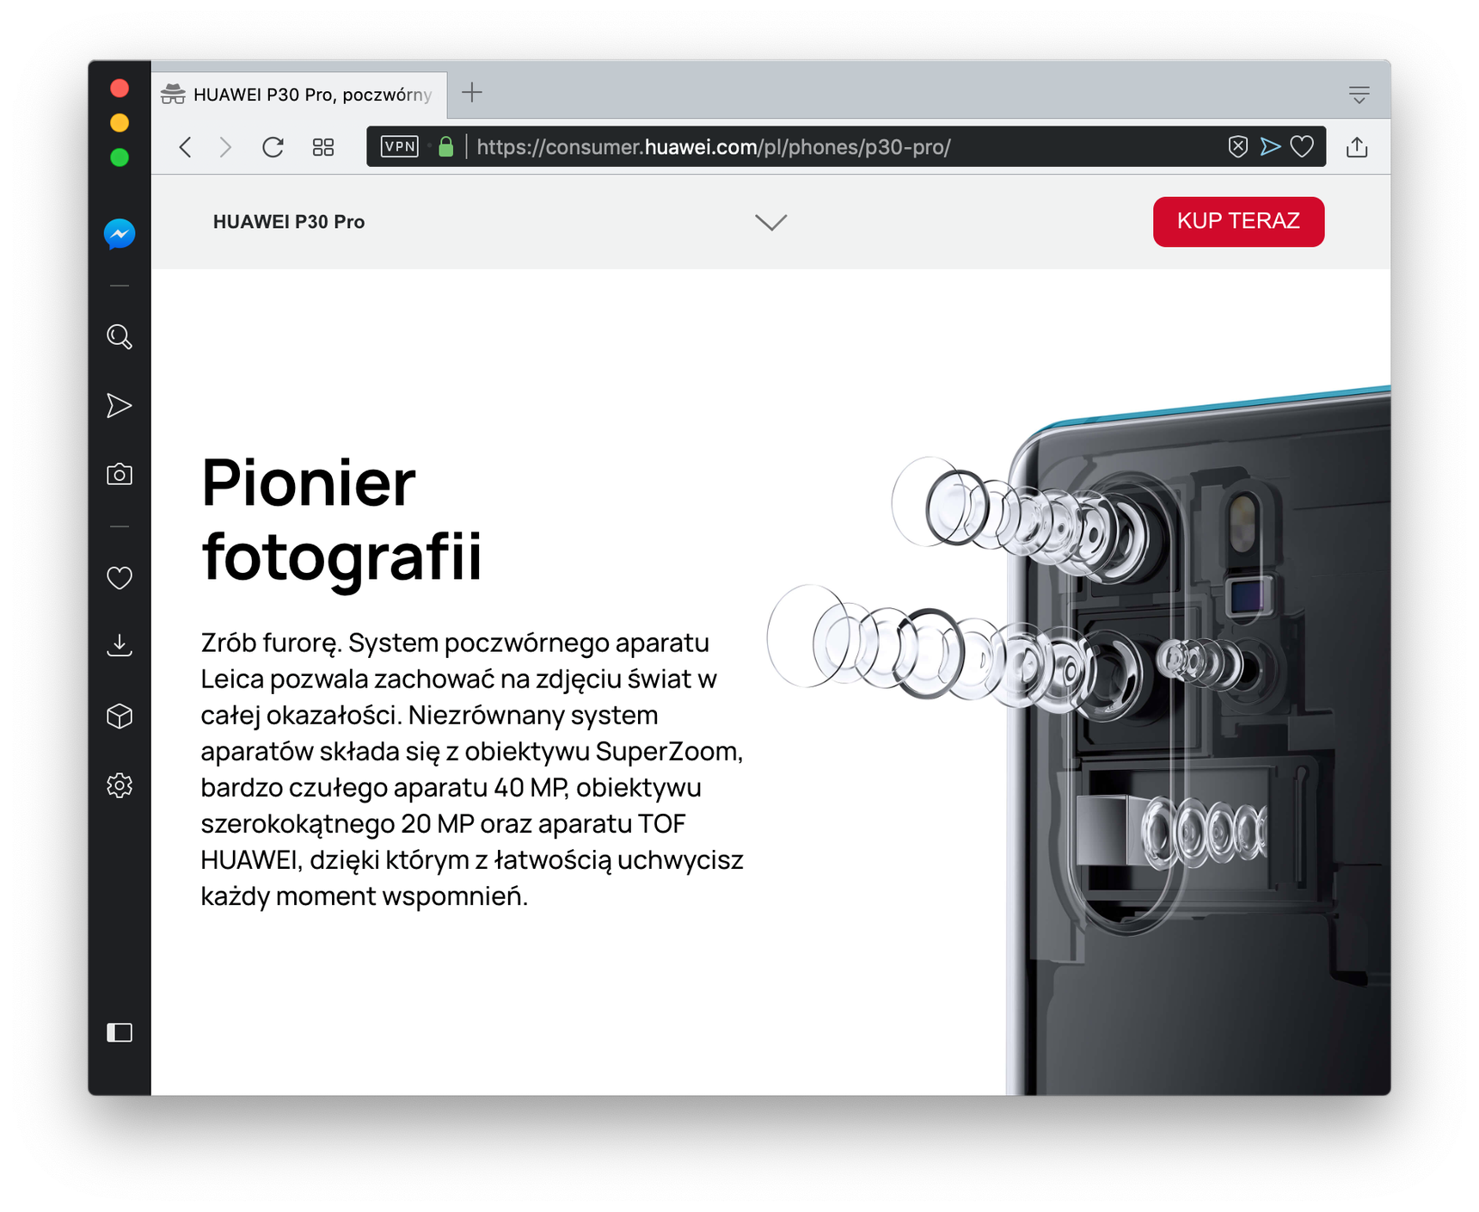Image resolution: width=1479 pixels, height=1212 pixels.
Task: Open browser settings gear icon
Action: click(x=120, y=785)
